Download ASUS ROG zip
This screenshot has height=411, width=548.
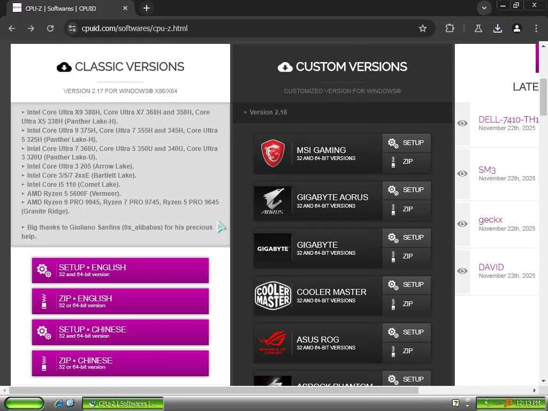[x=407, y=351]
